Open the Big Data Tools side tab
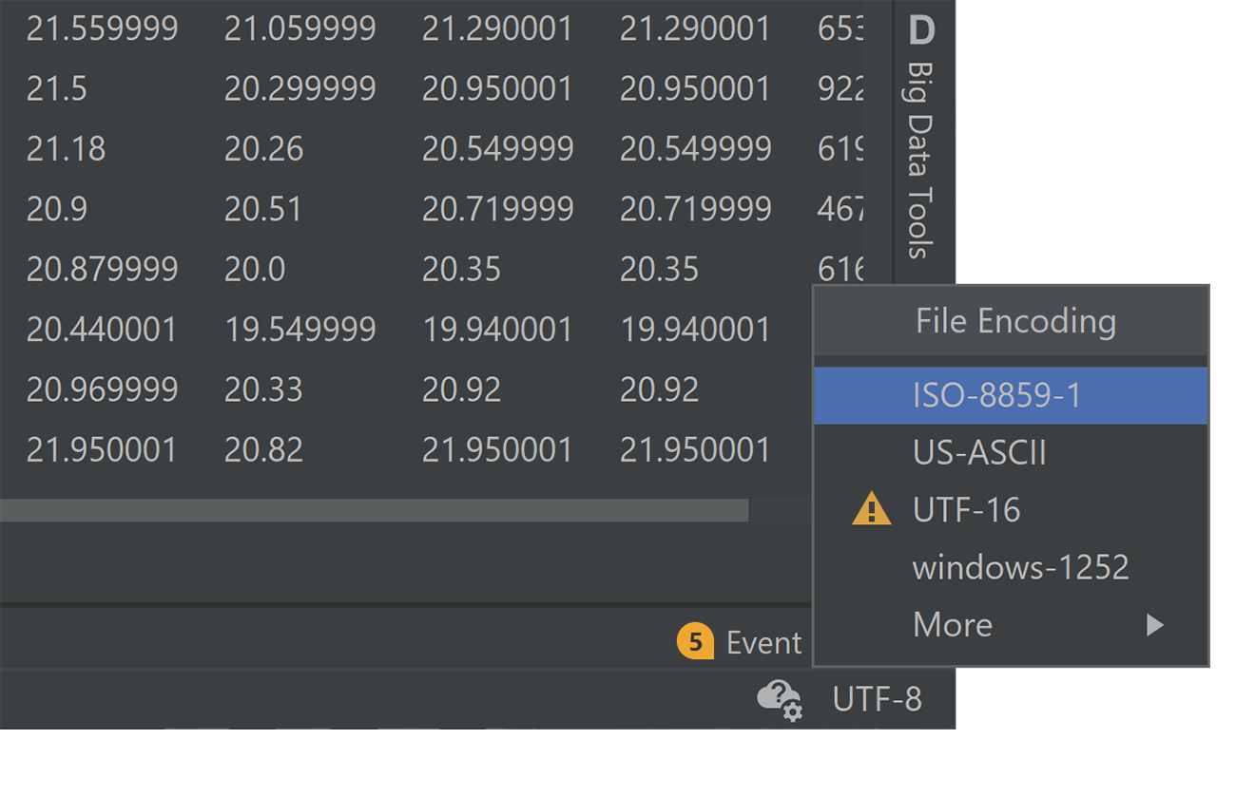Screen dimensions: 1236x796 click(x=919, y=160)
